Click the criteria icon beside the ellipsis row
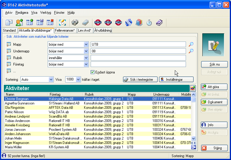The height and width of the screenshot is (160, 231). [9, 71]
